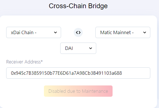The width and height of the screenshot is (159, 108).
Task: Click the word Bridge in title
Action: coord(98,6)
